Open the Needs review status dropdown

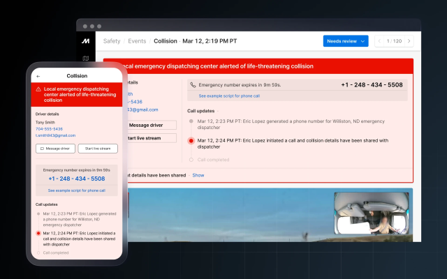(x=345, y=41)
